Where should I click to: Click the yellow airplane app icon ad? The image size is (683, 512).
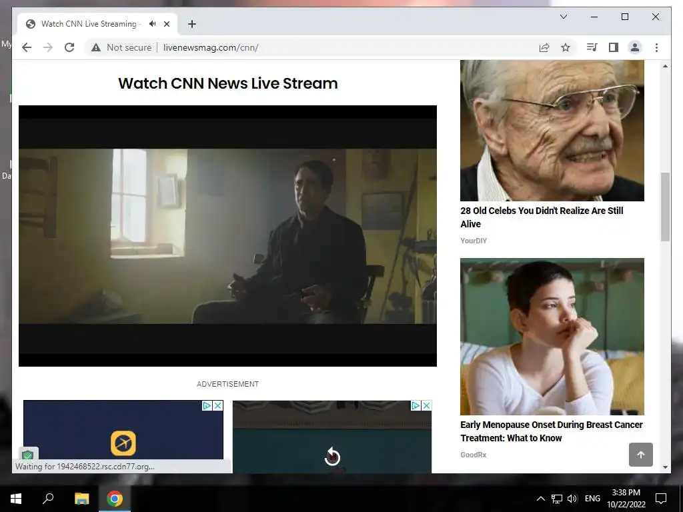(123, 443)
